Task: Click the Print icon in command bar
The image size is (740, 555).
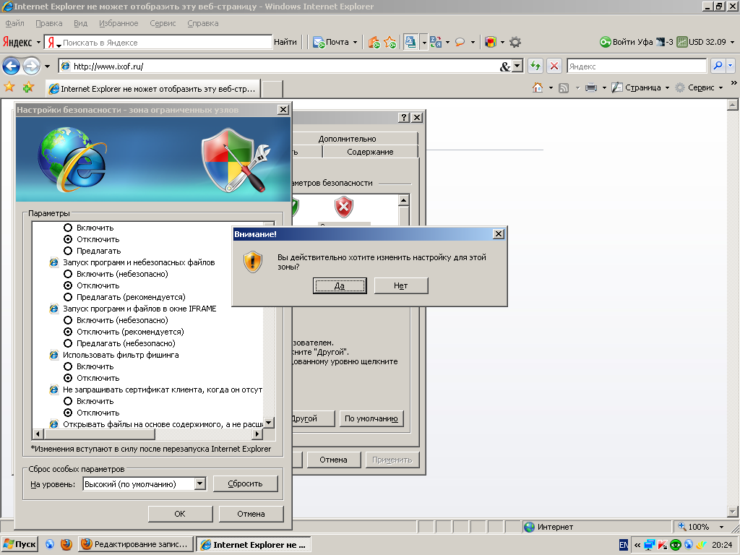Action: [590, 87]
